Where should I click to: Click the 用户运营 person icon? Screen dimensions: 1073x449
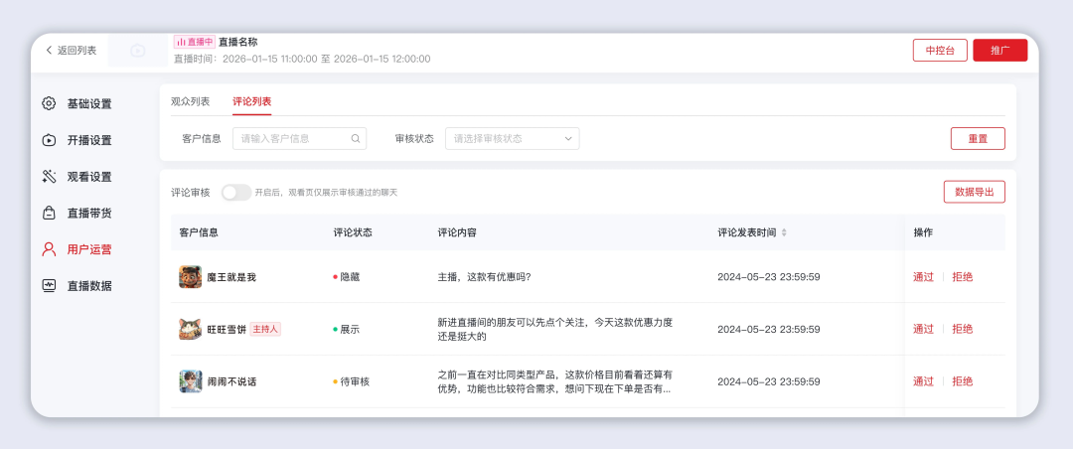pos(49,249)
